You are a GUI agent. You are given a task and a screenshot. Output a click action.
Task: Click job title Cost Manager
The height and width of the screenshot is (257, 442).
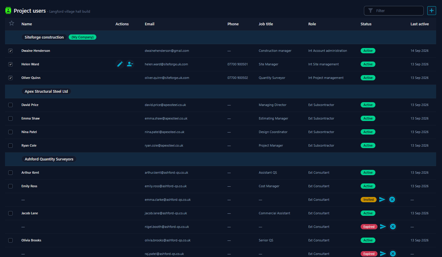pos(269,186)
